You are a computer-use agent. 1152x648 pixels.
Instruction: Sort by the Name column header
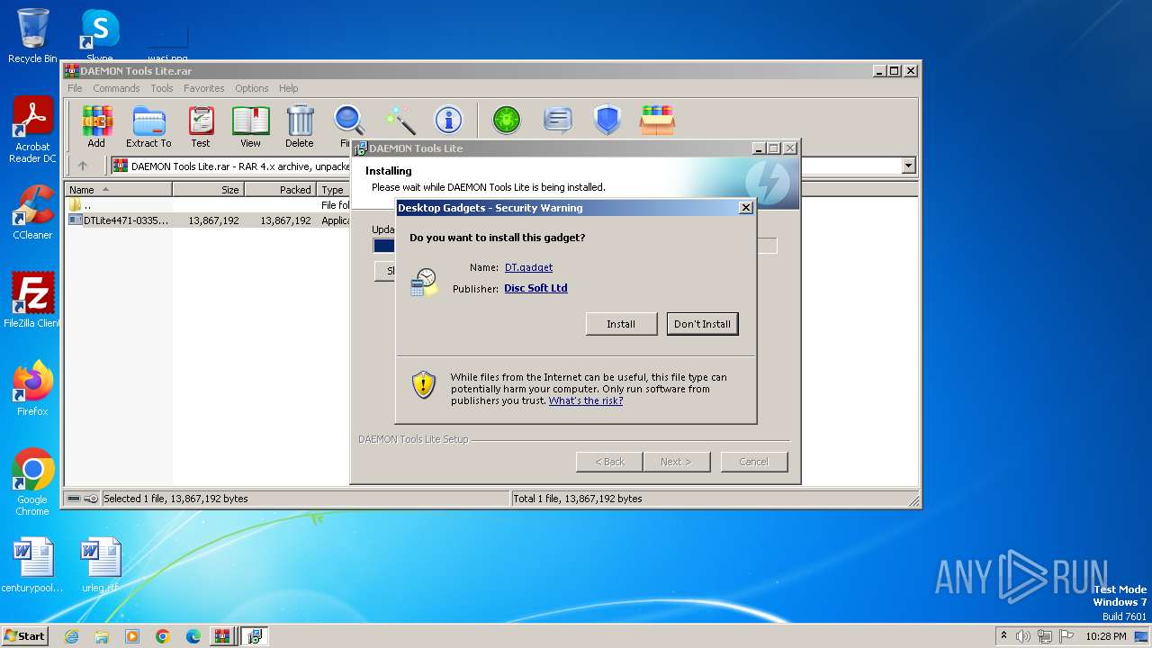118,190
